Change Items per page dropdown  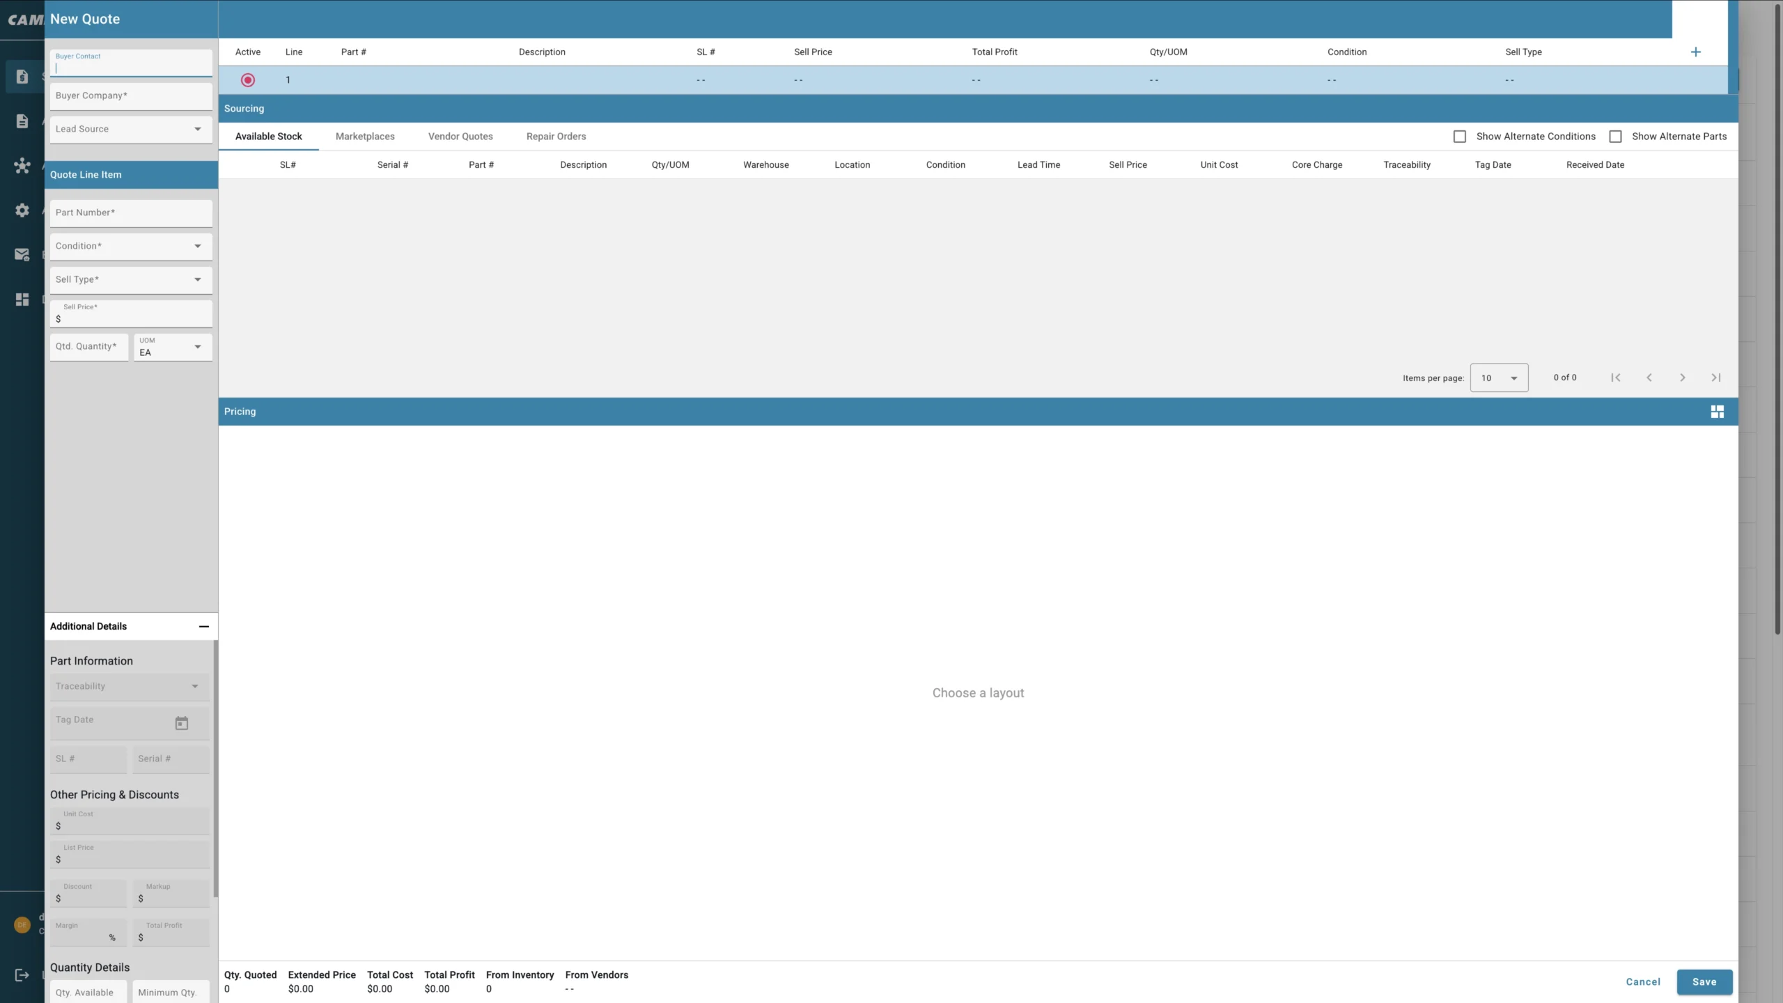click(x=1499, y=378)
